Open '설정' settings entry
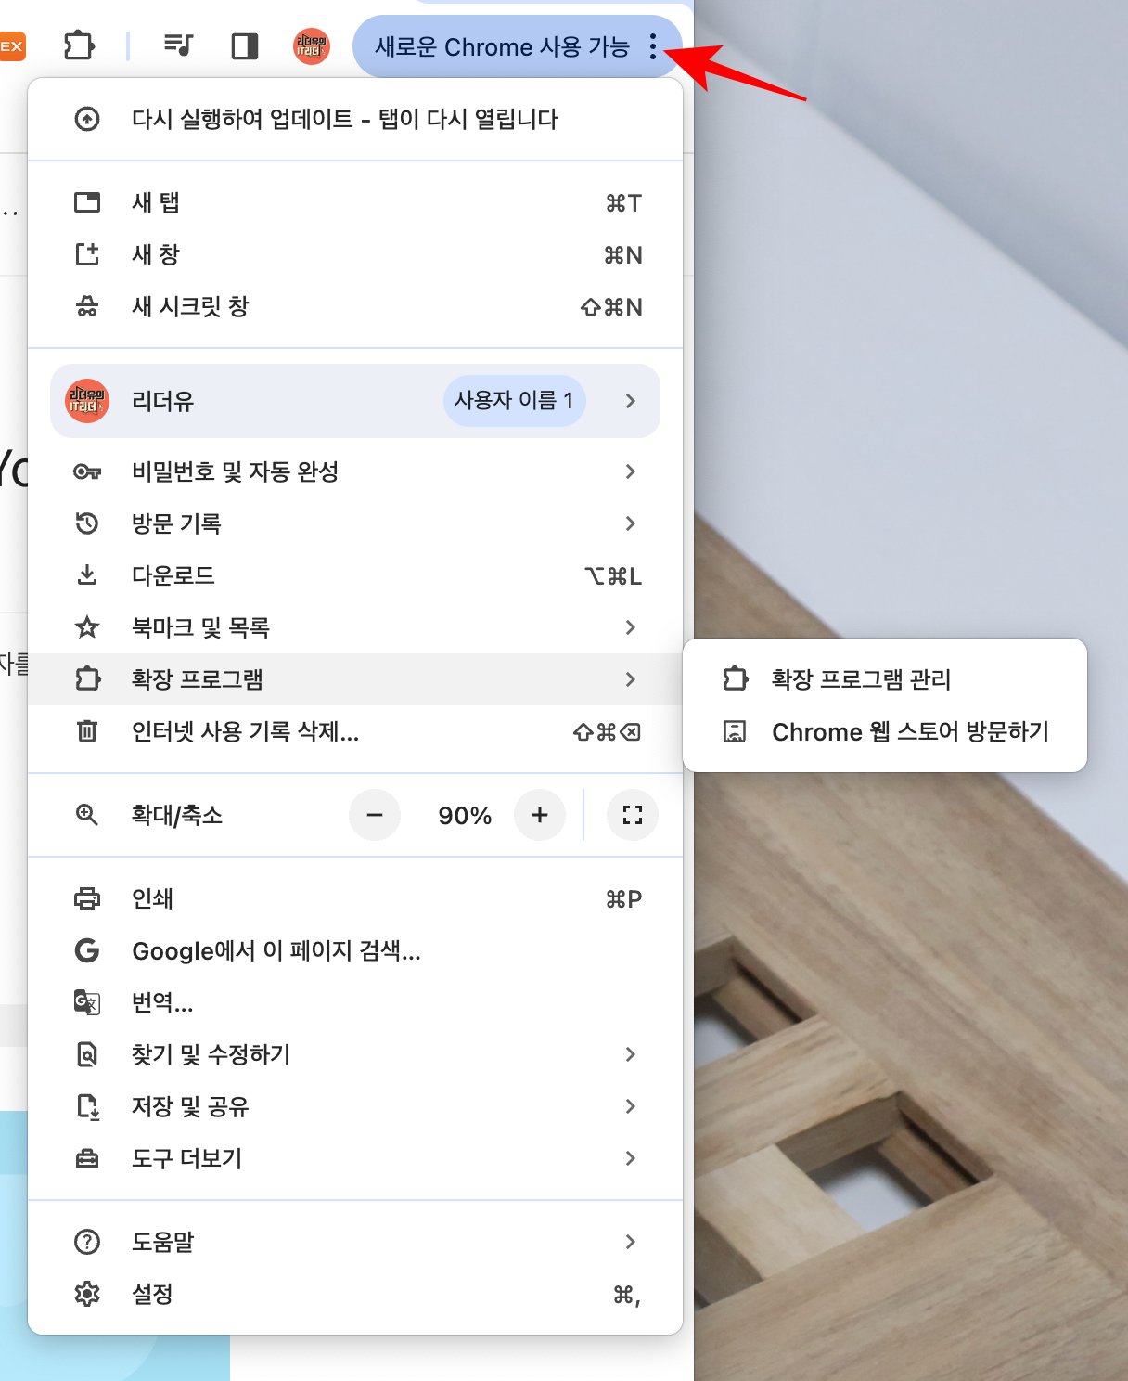 pyautogui.click(x=355, y=1294)
